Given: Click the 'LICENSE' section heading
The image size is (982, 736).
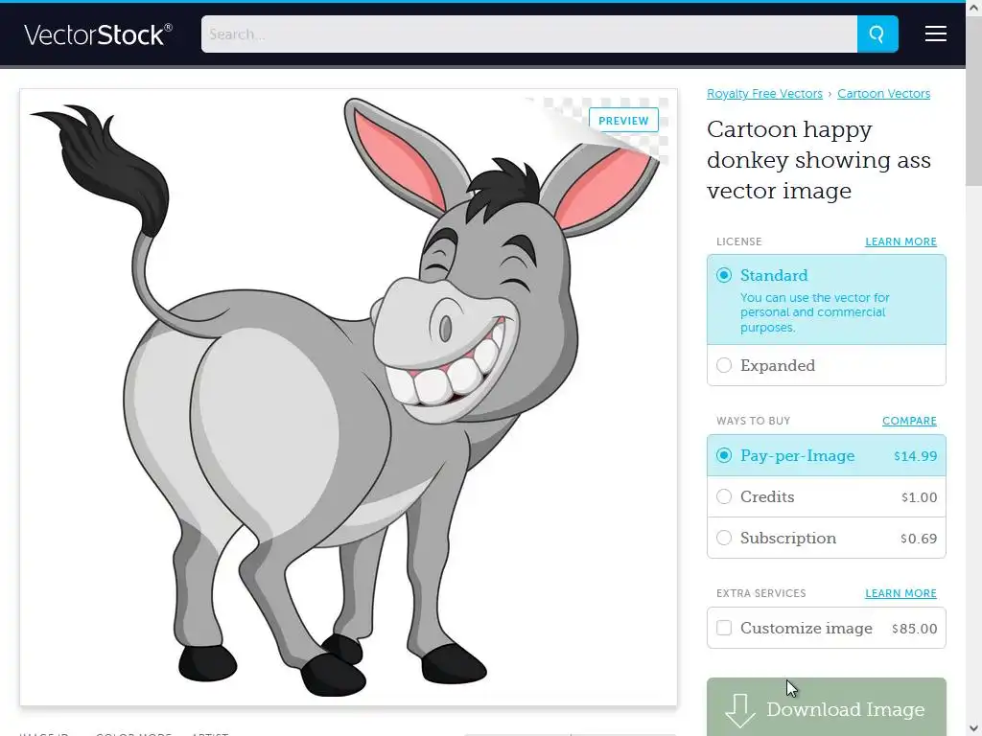Looking at the screenshot, I should pyautogui.click(x=739, y=241).
